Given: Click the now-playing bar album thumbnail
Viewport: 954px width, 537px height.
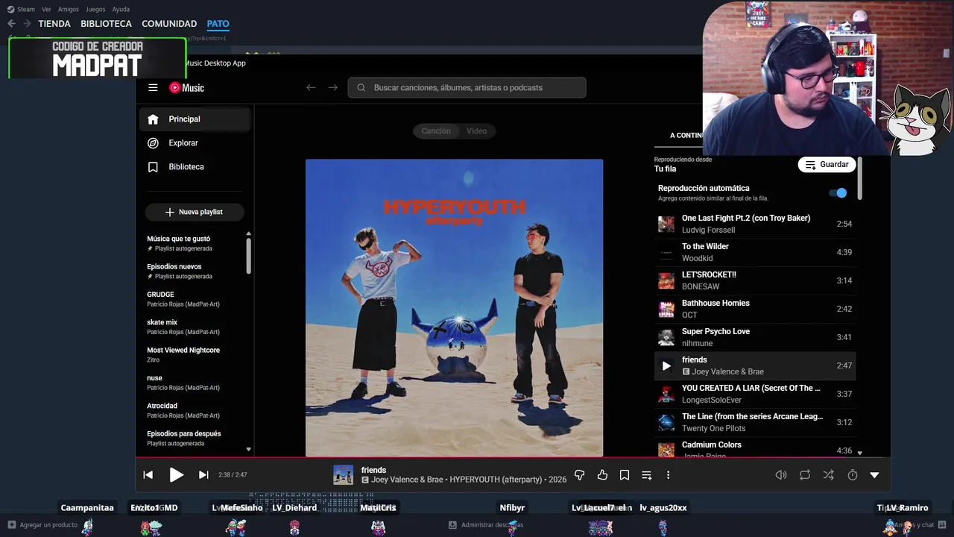Looking at the screenshot, I should pos(343,475).
